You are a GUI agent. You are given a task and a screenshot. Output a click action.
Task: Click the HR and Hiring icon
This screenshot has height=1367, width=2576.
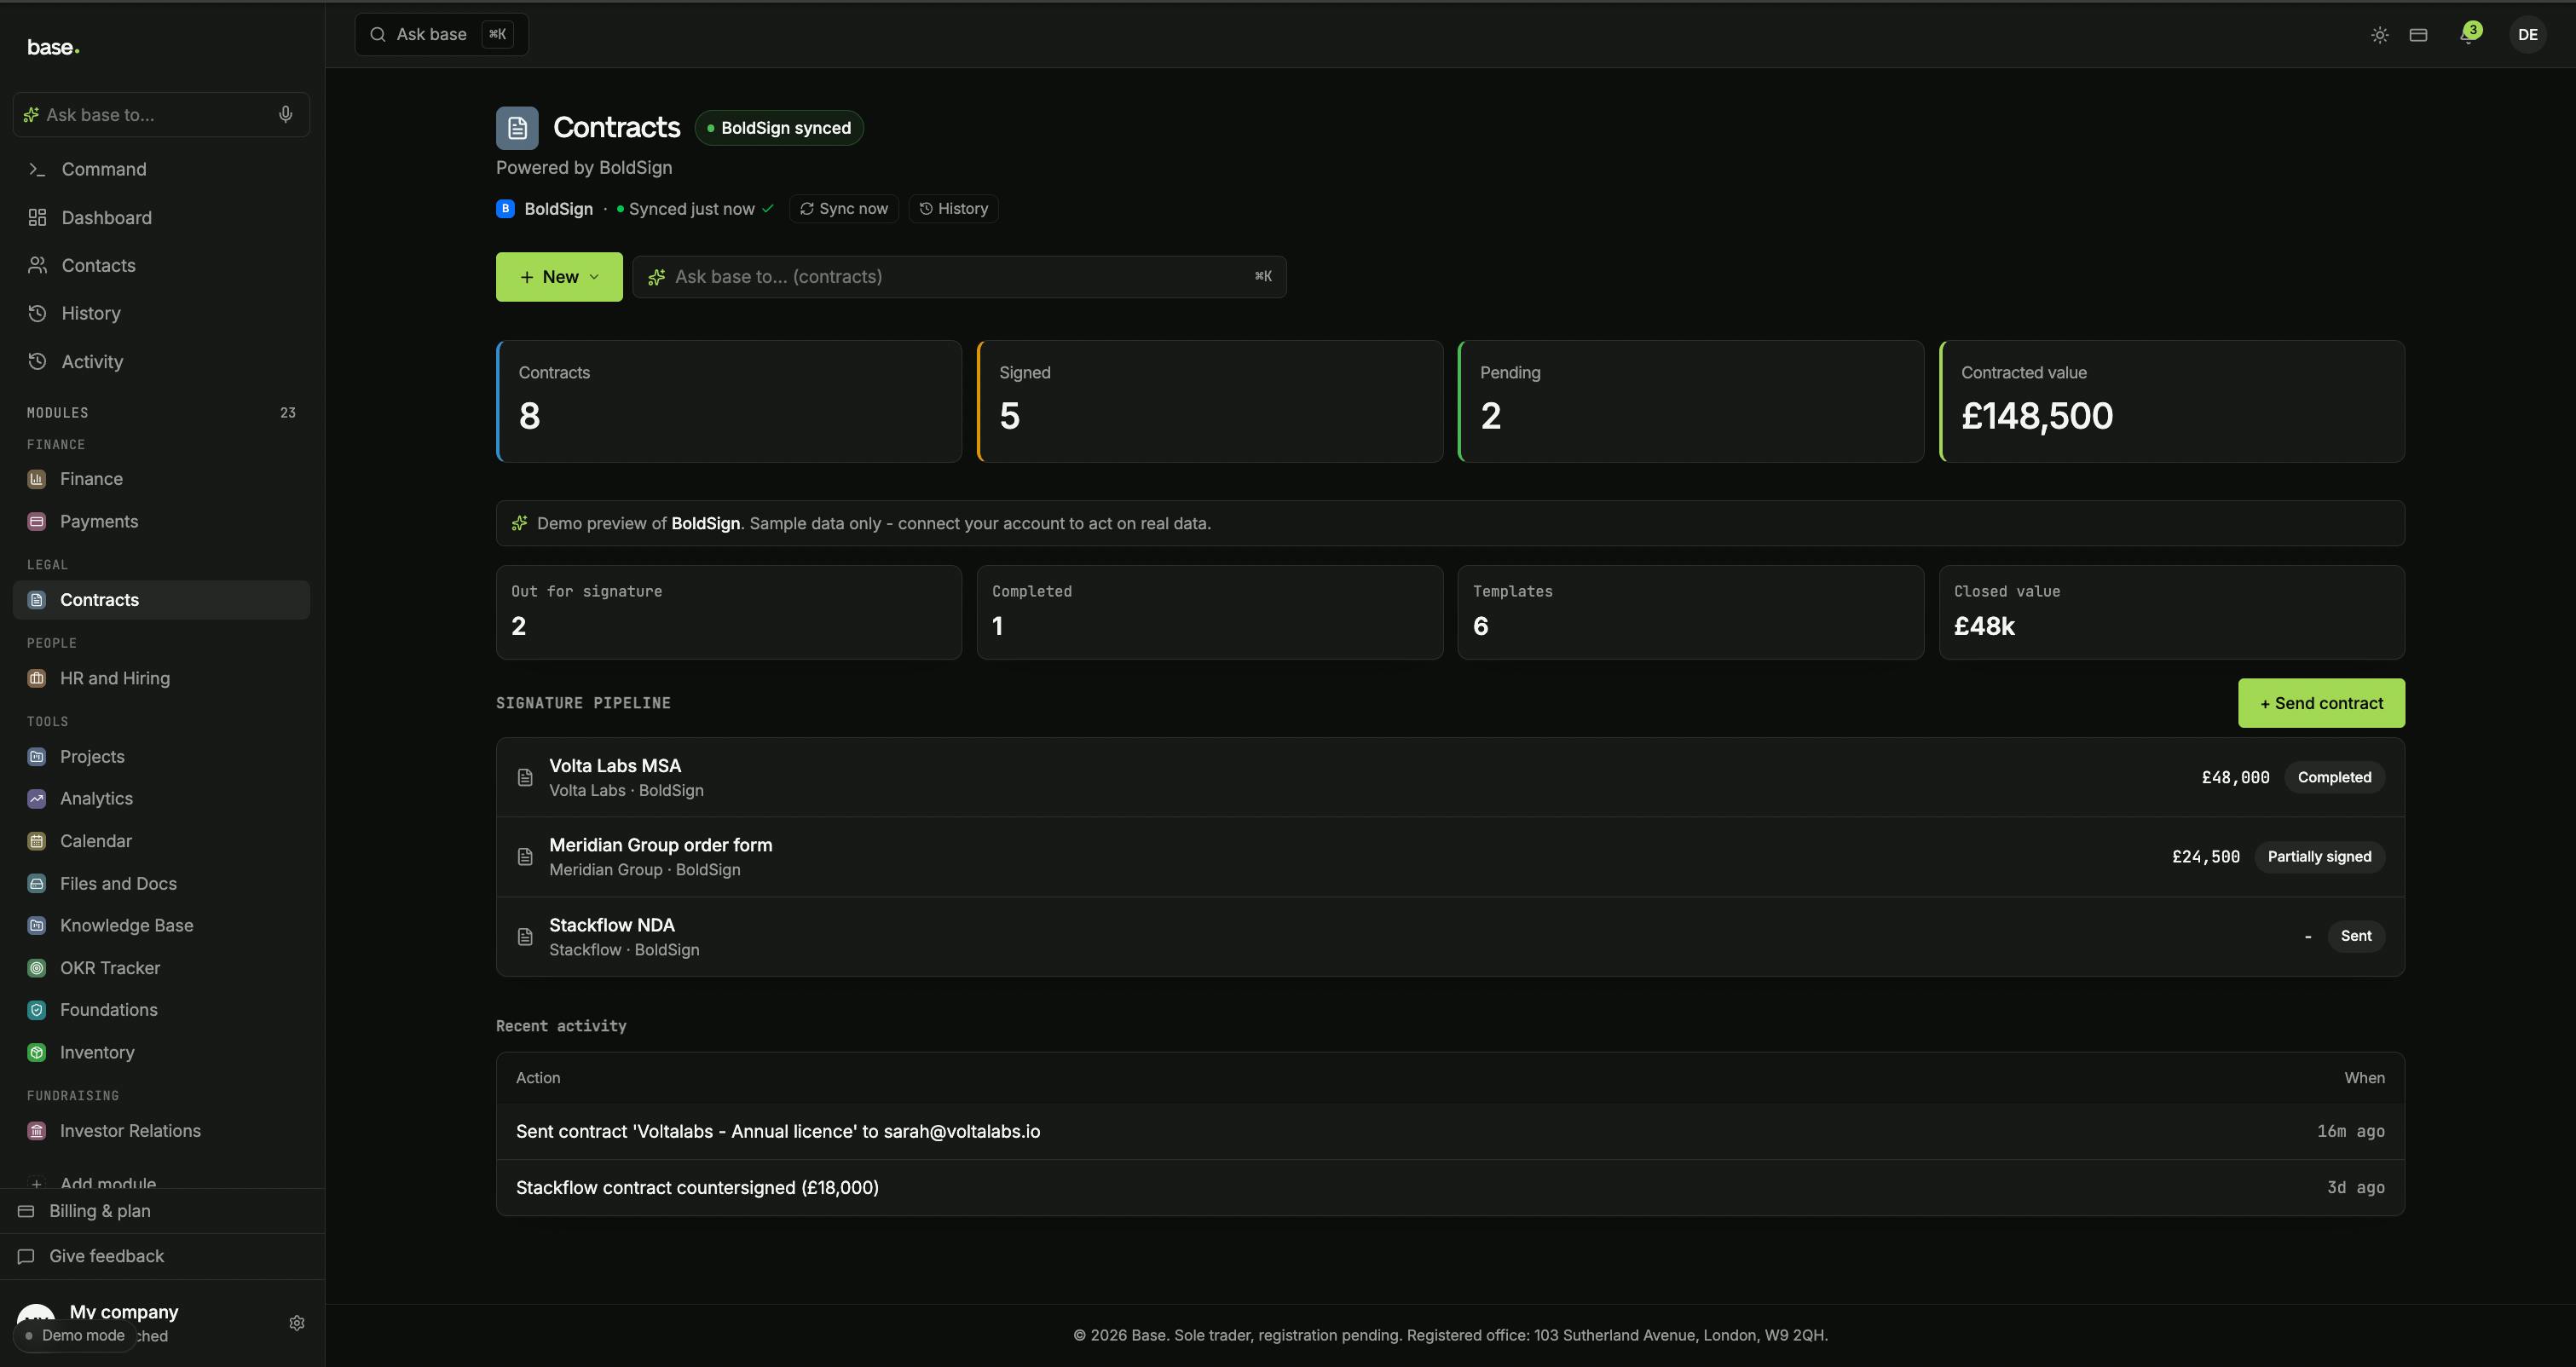click(x=37, y=678)
